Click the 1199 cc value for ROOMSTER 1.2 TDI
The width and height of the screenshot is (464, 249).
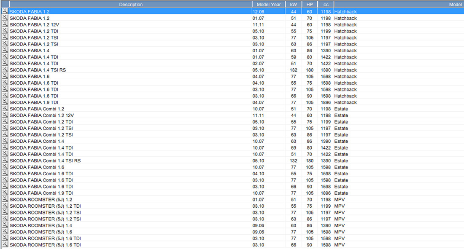click(326, 206)
